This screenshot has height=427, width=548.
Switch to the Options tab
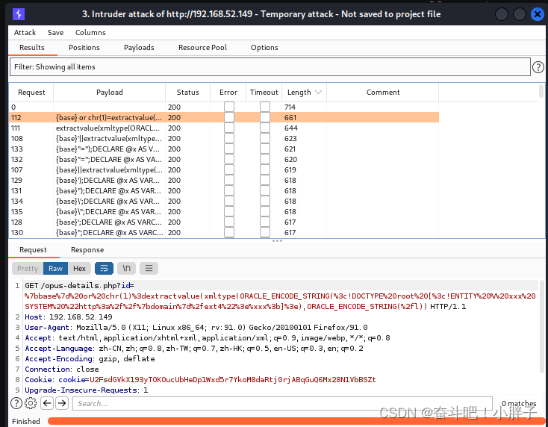tap(264, 48)
